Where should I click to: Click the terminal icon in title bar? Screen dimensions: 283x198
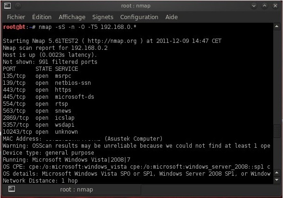(x=7, y=6)
